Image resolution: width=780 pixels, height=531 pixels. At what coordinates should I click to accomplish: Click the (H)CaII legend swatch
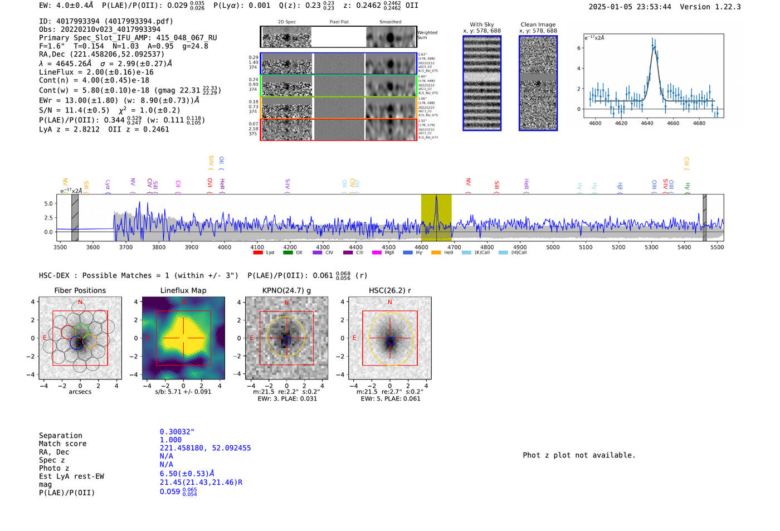coord(503,252)
